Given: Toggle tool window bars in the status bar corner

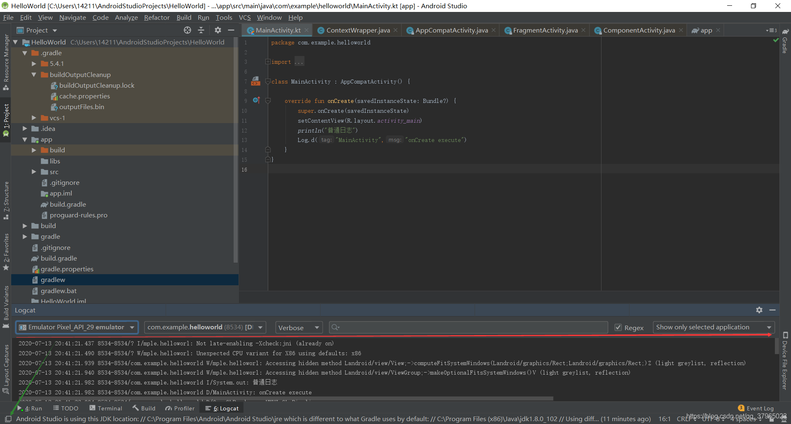Looking at the screenshot, I should click(x=8, y=419).
